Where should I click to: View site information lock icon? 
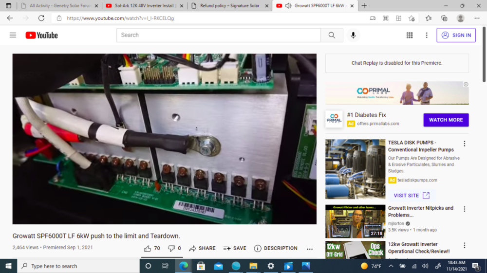(x=59, y=18)
